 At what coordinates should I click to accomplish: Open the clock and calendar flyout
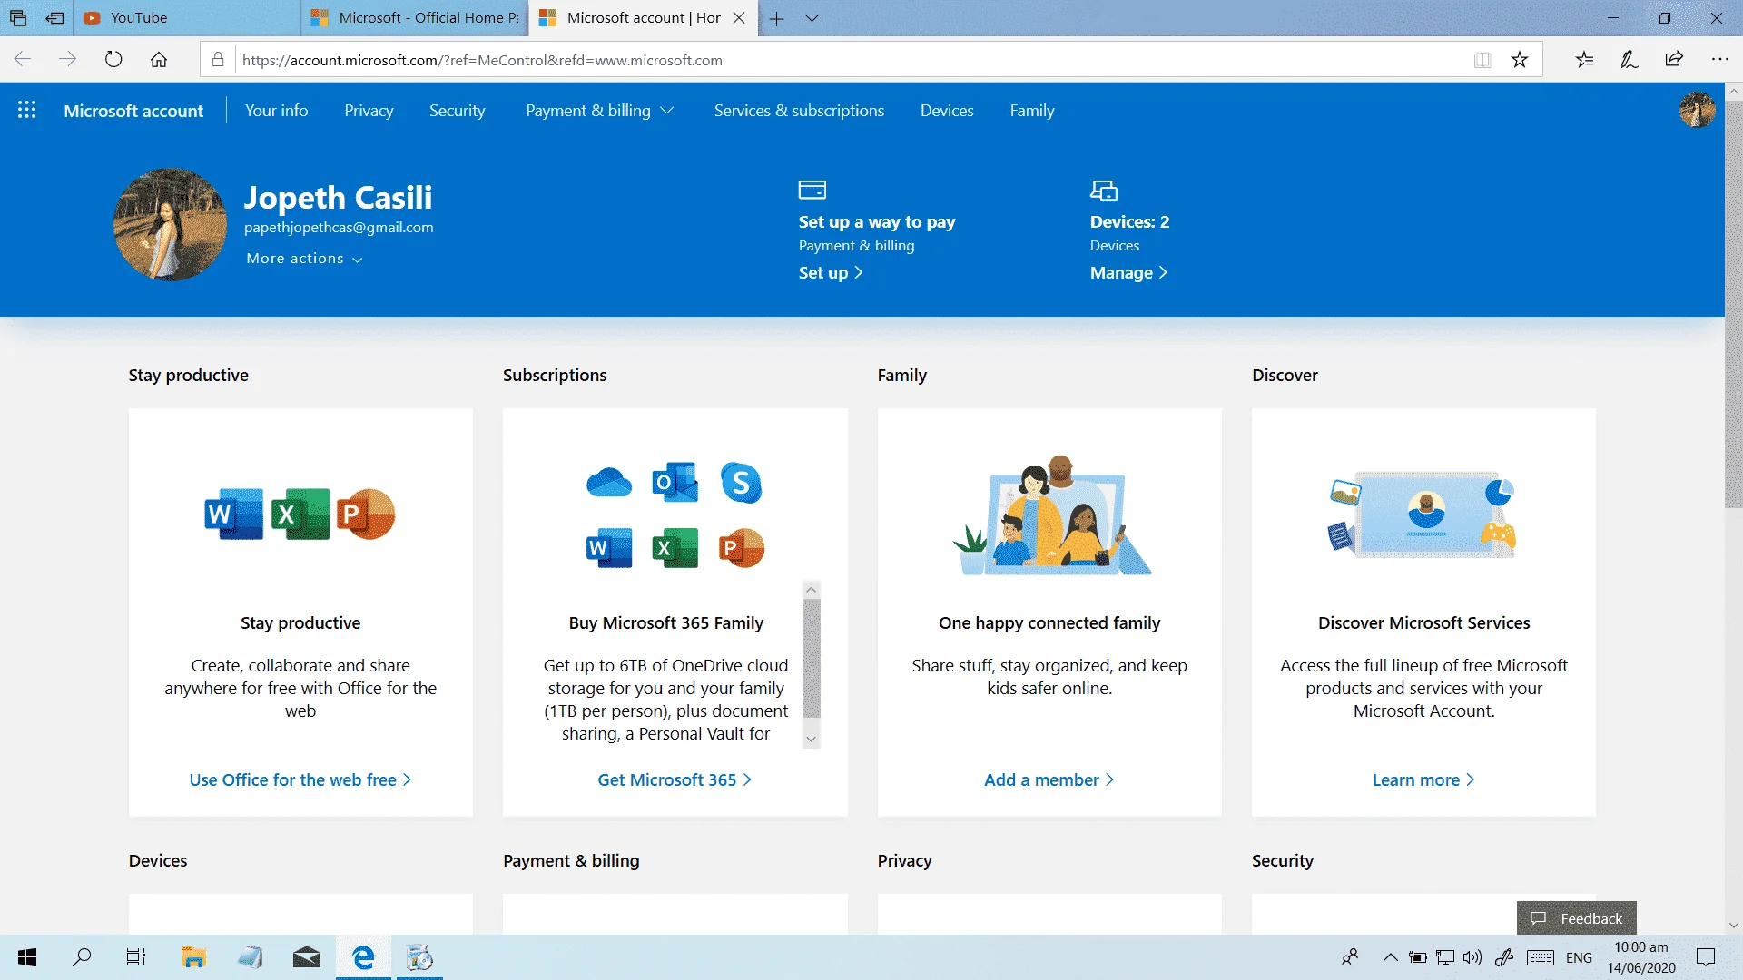point(1641,957)
